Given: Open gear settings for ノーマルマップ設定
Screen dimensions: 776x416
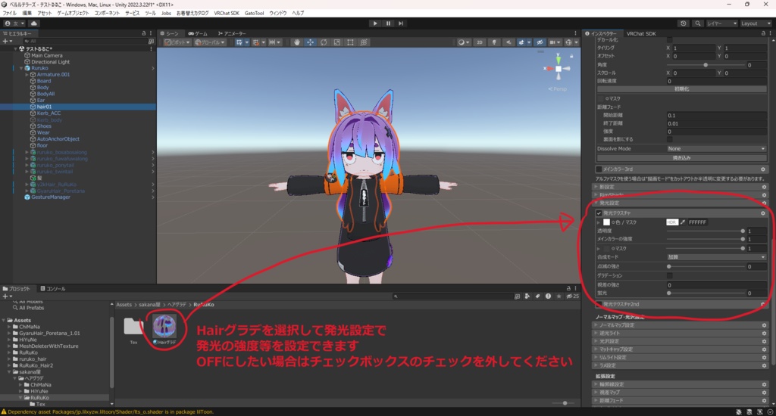Looking at the screenshot, I should coord(764,325).
